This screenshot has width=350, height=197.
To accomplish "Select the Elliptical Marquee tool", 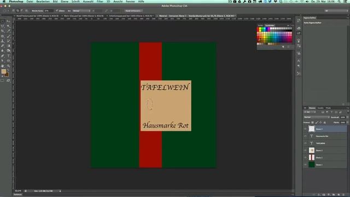I will (x=3, y=21).
